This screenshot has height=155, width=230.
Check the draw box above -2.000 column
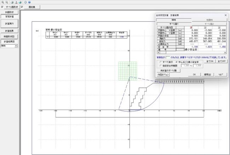(219, 27)
